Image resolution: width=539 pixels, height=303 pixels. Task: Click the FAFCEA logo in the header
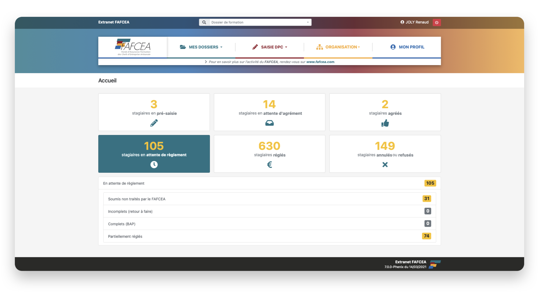click(133, 47)
